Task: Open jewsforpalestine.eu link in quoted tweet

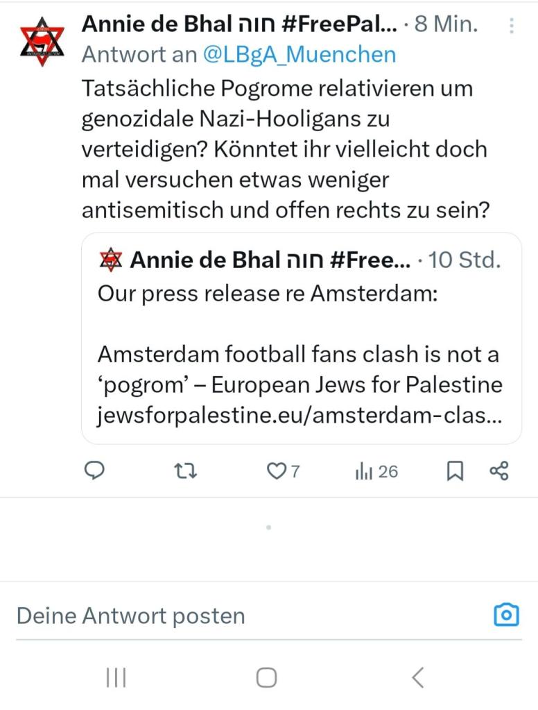Action: click(x=300, y=416)
